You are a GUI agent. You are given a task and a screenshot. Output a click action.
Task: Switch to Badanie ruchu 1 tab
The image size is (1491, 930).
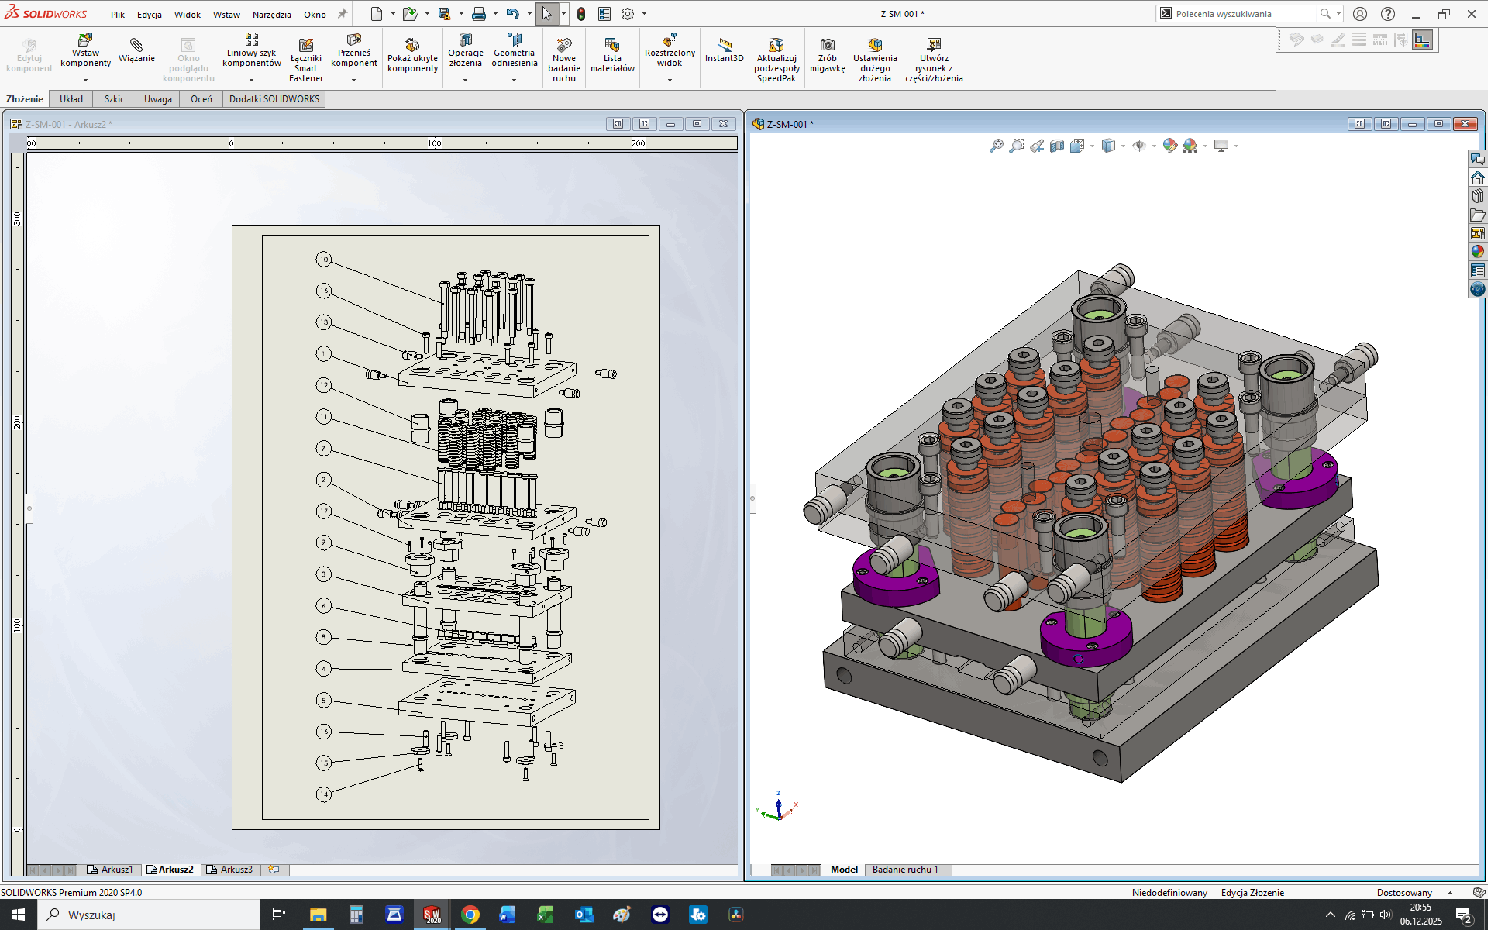(x=904, y=870)
